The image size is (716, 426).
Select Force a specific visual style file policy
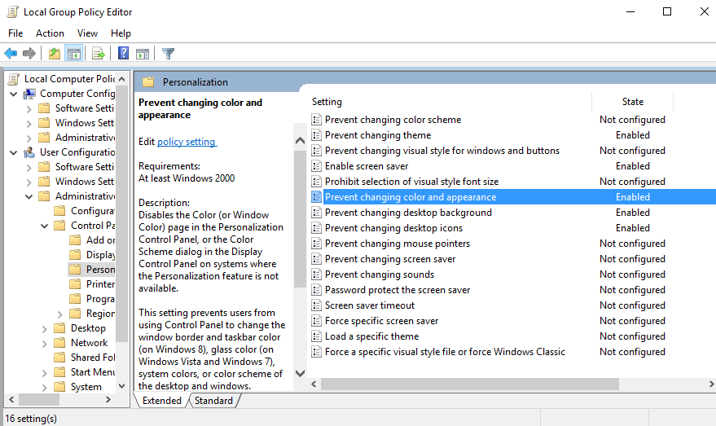click(x=445, y=352)
